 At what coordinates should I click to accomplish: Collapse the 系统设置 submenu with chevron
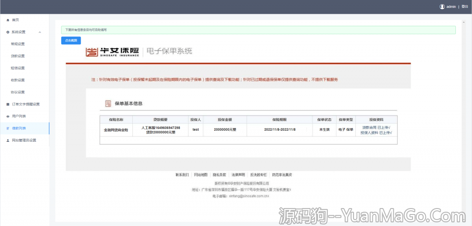click(40, 32)
